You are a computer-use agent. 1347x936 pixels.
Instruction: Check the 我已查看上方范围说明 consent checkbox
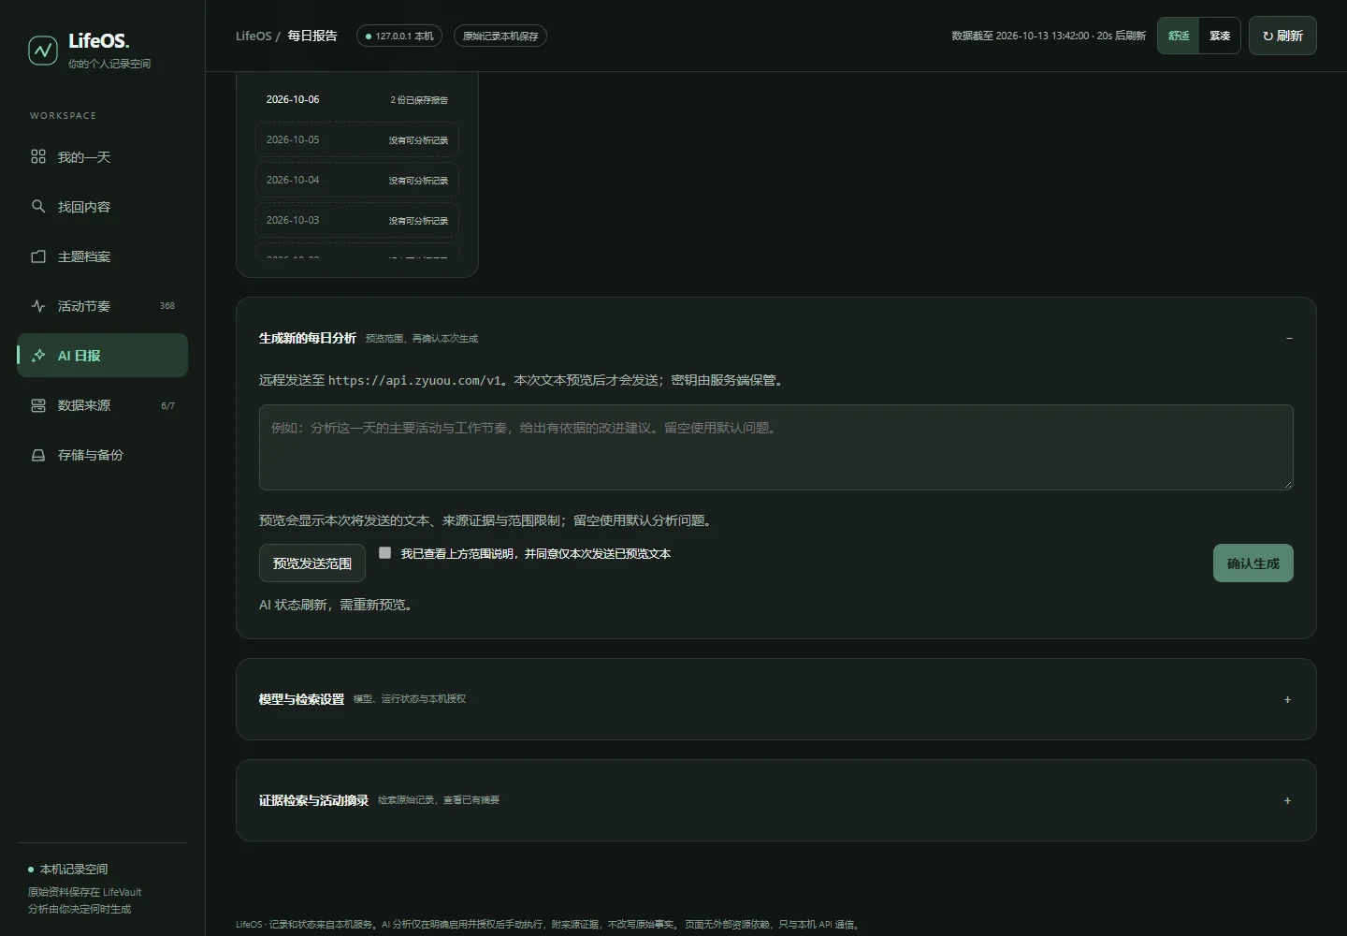[x=384, y=552]
